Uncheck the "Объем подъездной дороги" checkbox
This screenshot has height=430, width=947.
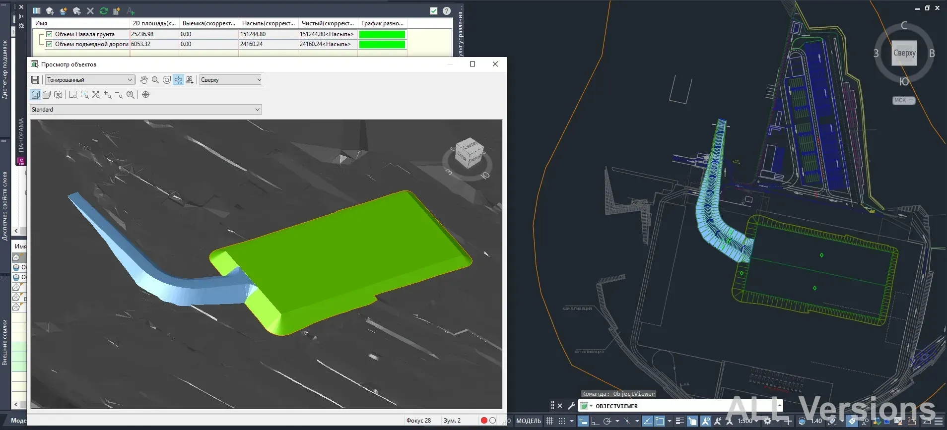[49, 44]
